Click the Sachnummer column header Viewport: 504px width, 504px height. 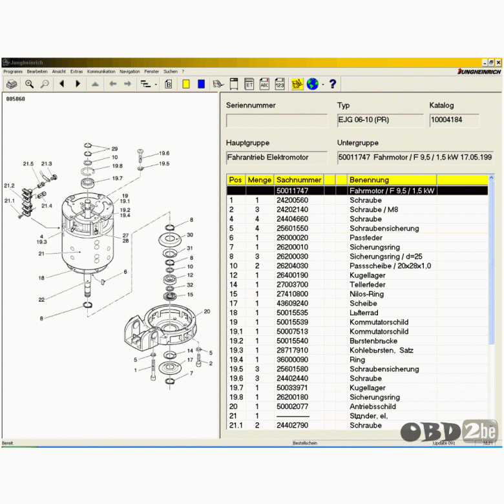click(299, 180)
